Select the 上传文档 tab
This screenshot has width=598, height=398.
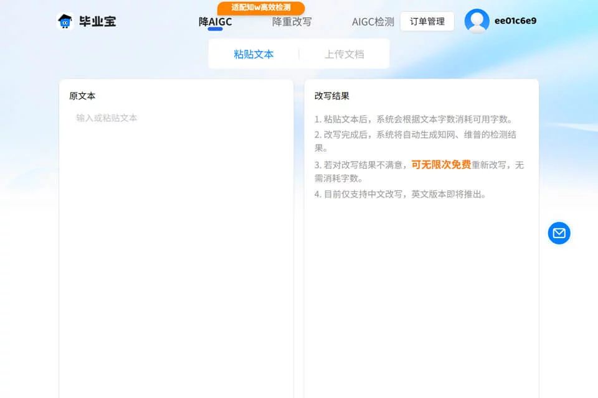pyautogui.click(x=344, y=54)
